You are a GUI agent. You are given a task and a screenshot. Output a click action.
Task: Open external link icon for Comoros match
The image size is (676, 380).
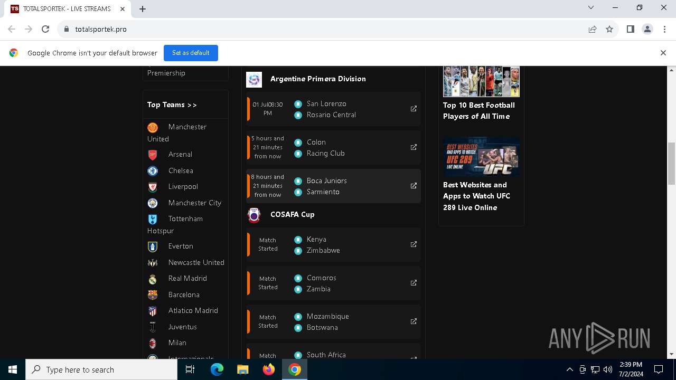[x=414, y=283]
